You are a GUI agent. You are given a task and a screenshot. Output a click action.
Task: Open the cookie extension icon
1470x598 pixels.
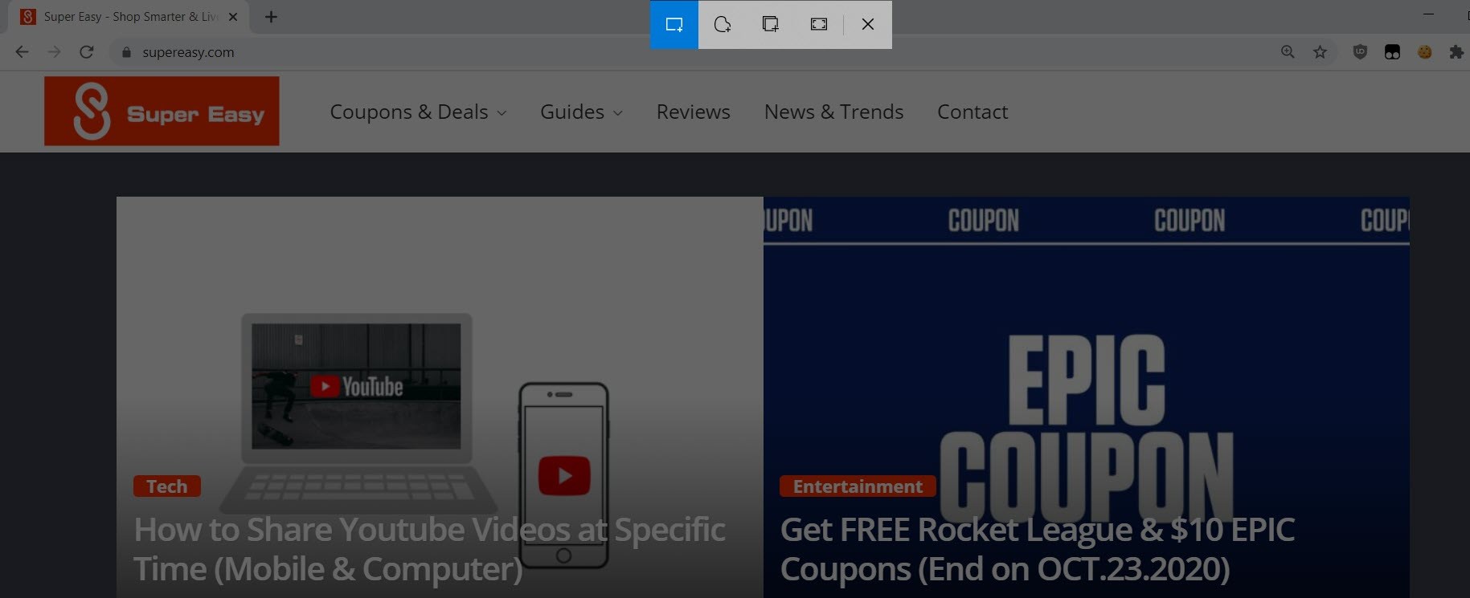coord(1424,52)
